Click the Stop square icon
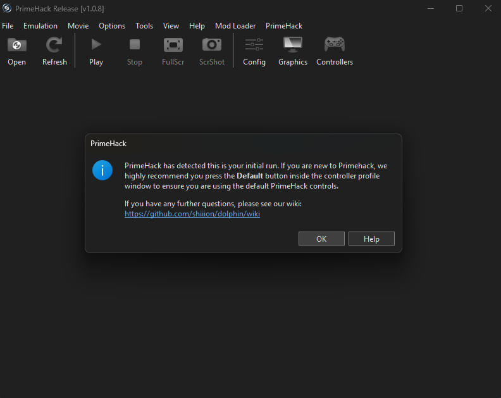This screenshot has width=501, height=398. pyautogui.click(x=135, y=45)
